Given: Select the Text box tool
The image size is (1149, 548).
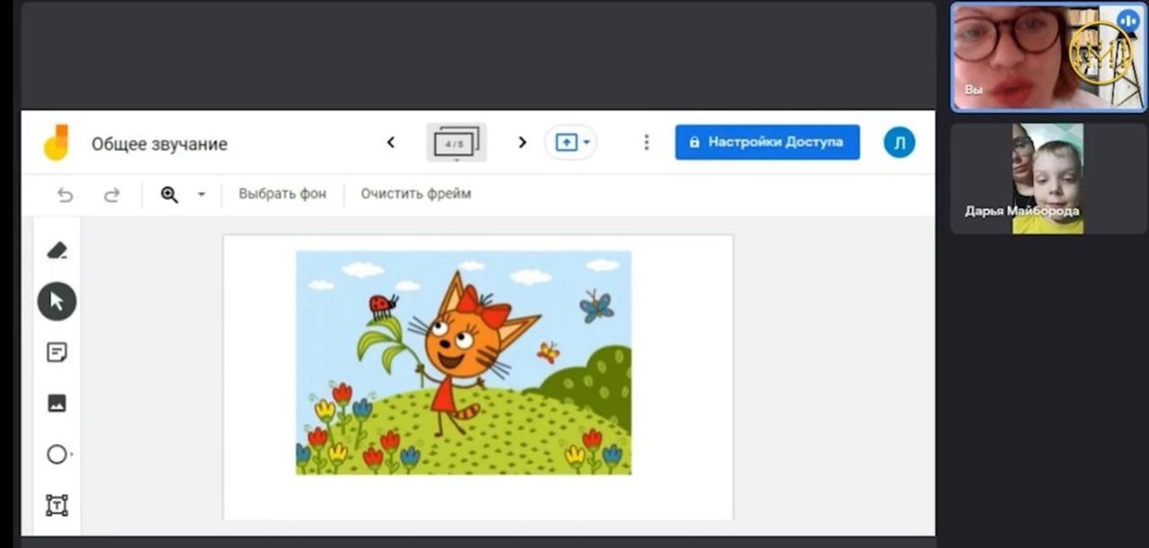Looking at the screenshot, I should click(x=57, y=505).
